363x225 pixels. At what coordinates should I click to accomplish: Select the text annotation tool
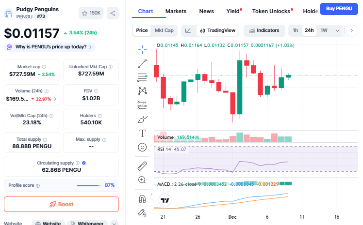pyautogui.click(x=142, y=133)
